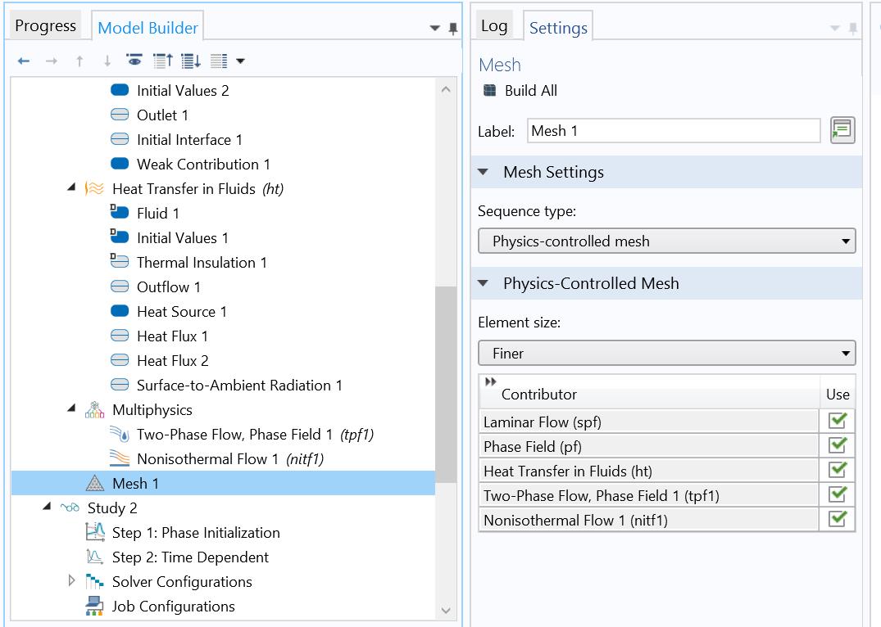Screen dimensions: 881x627
Task: Click the Mesh 1 triangle node icon
Action: pyautogui.click(x=95, y=484)
